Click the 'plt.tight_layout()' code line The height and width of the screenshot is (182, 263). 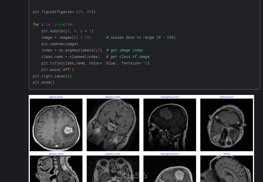(52, 76)
